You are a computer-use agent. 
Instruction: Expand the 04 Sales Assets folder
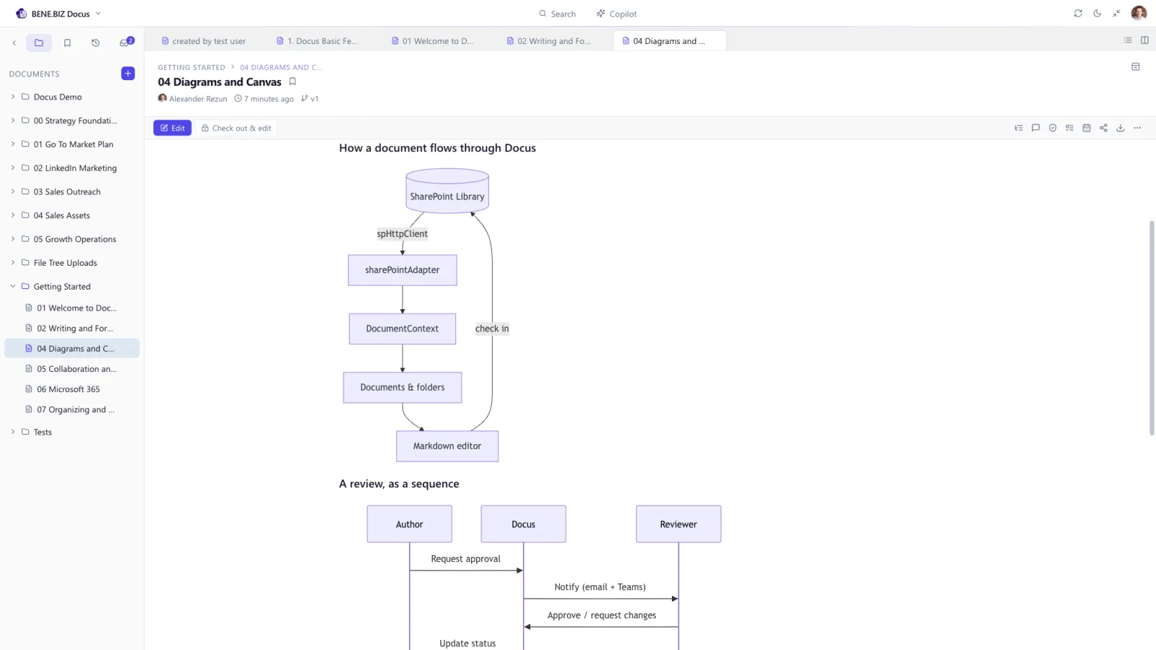point(13,215)
